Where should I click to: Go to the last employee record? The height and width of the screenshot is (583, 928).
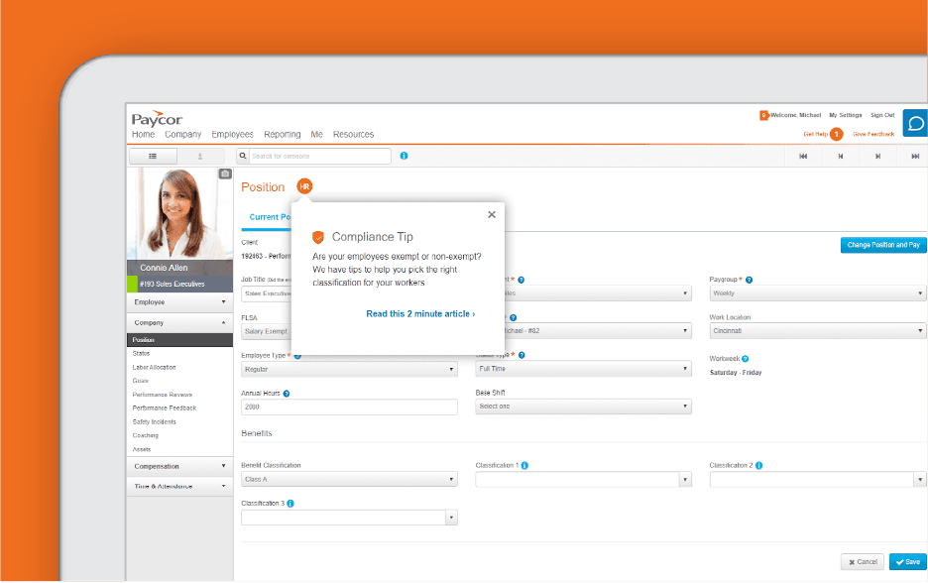(914, 156)
